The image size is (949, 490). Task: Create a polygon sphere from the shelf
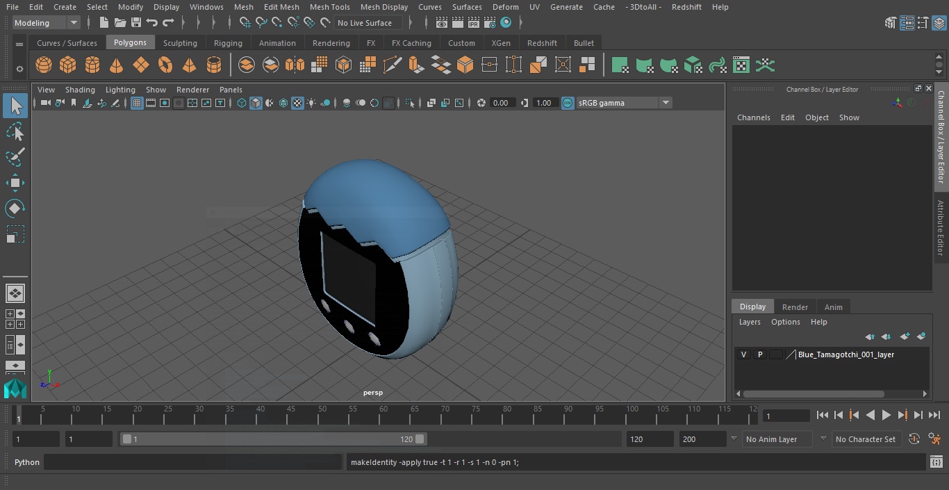point(44,65)
